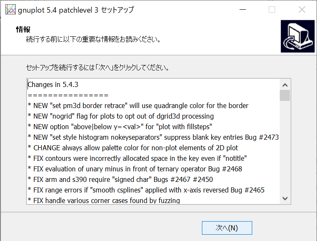Click the line about "above|below y=<val>" option
This screenshot has height=241, width=317.
[x=120, y=127]
